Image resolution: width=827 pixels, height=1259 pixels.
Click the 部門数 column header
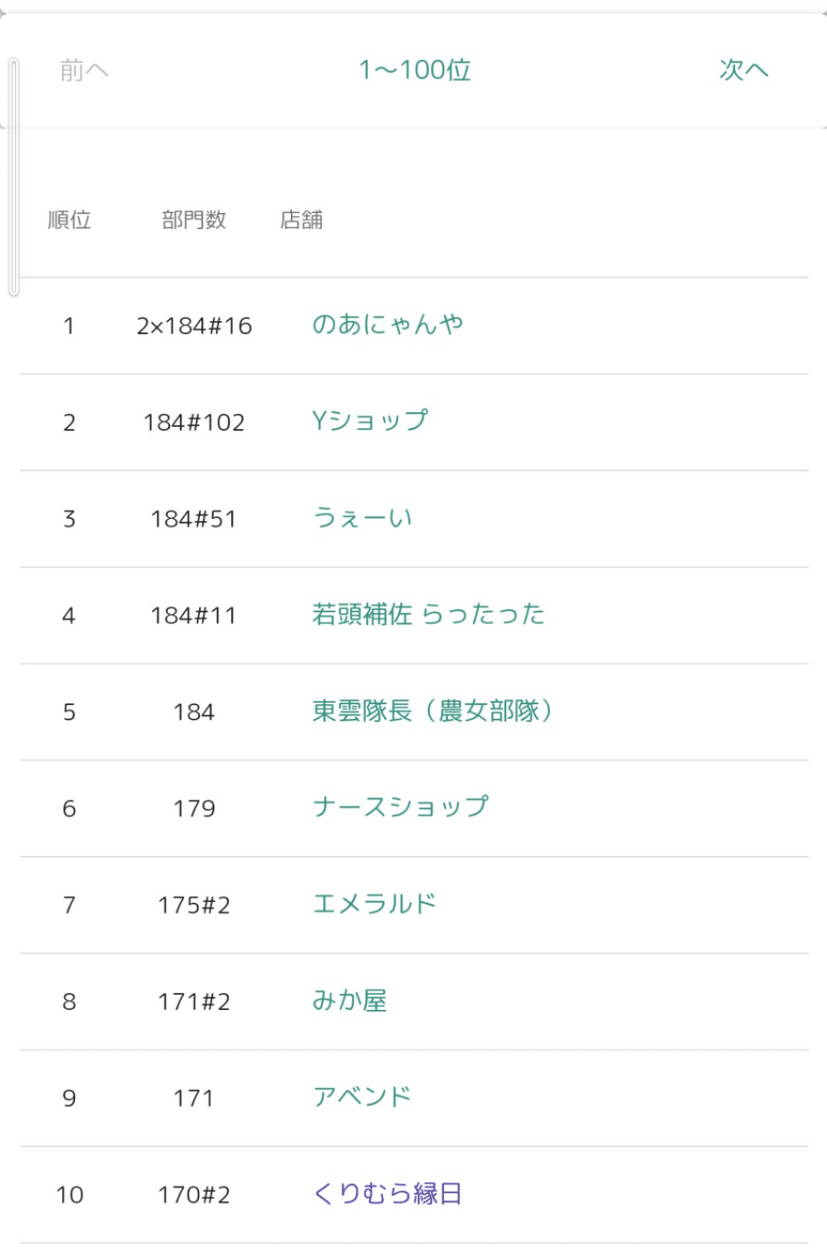point(194,220)
